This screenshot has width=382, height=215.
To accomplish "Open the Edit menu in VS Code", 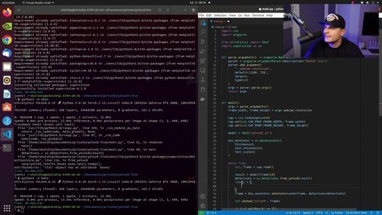I will [209, 16].
